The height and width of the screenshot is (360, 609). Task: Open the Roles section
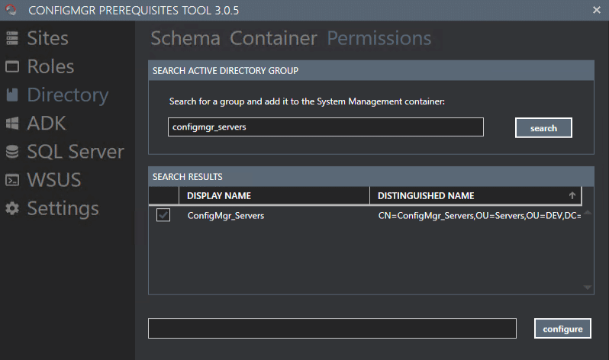[x=50, y=66]
